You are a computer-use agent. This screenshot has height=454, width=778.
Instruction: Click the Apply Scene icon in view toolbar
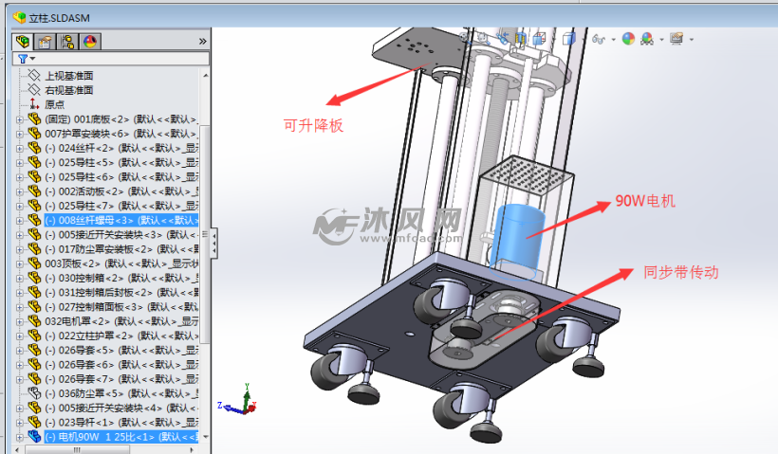(x=647, y=39)
